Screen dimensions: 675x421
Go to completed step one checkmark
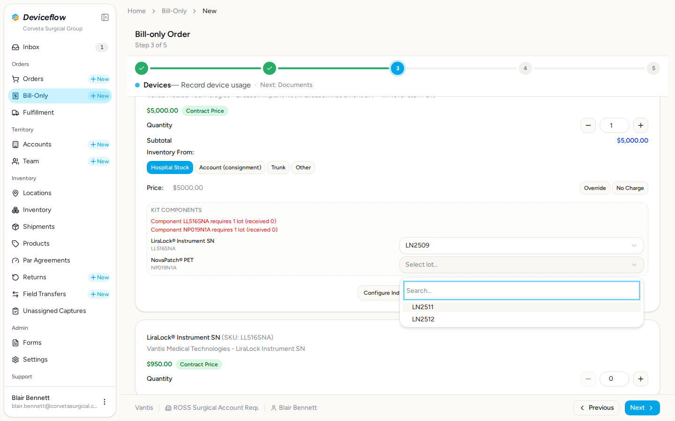tap(142, 68)
